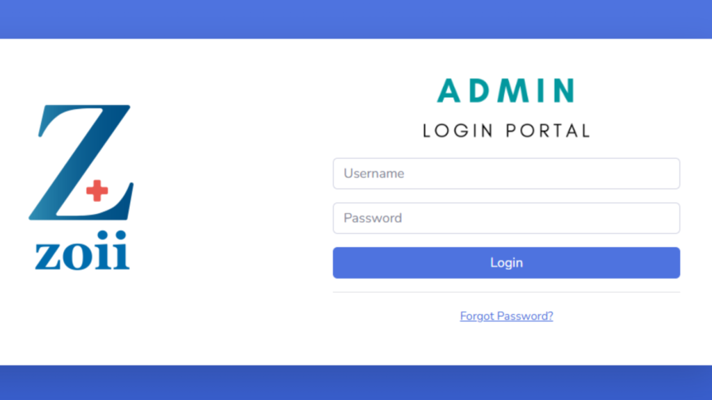The height and width of the screenshot is (400, 712).
Task: Click the bottom blue footer bar
Action: pyautogui.click(x=356, y=383)
